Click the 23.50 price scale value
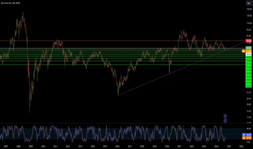This screenshot has height=149, width=253. point(249,92)
